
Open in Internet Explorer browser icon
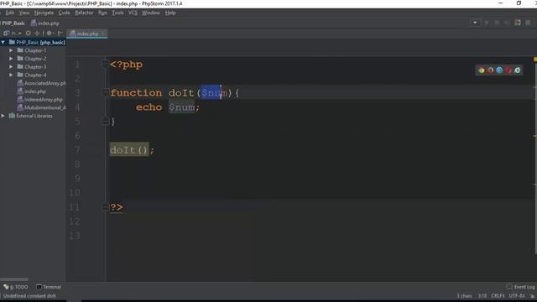tap(517, 70)
